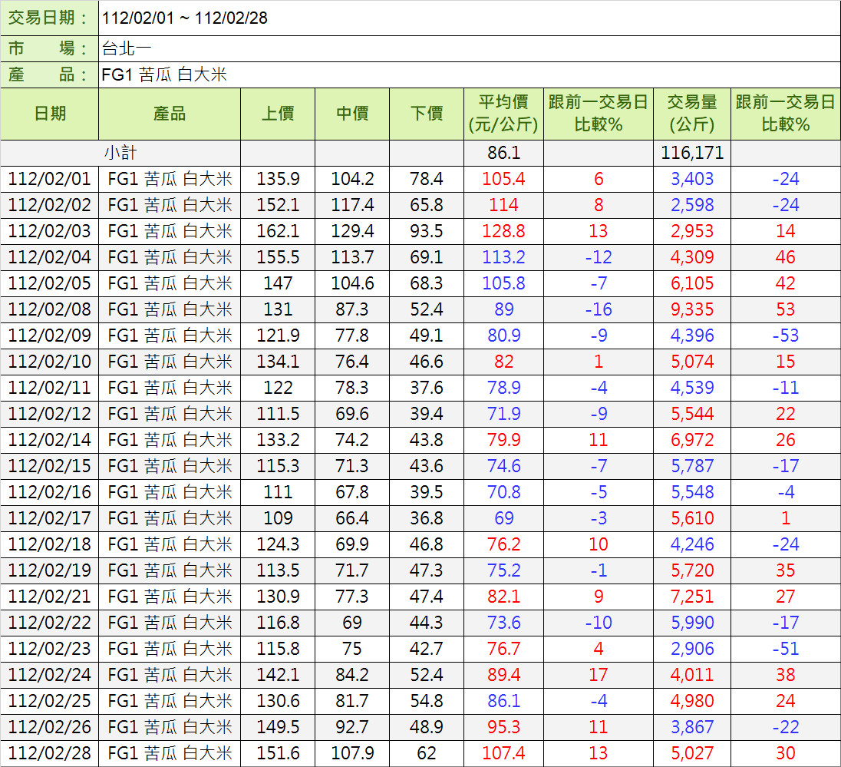Select the lower price 36.8 cell
The width and height of the screenshot is (841, 767).
click(427, 518)
